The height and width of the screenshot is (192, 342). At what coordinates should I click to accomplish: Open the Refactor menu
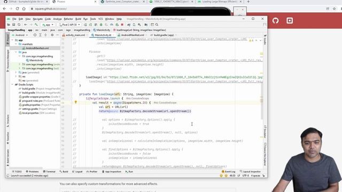tap(68, 19)
